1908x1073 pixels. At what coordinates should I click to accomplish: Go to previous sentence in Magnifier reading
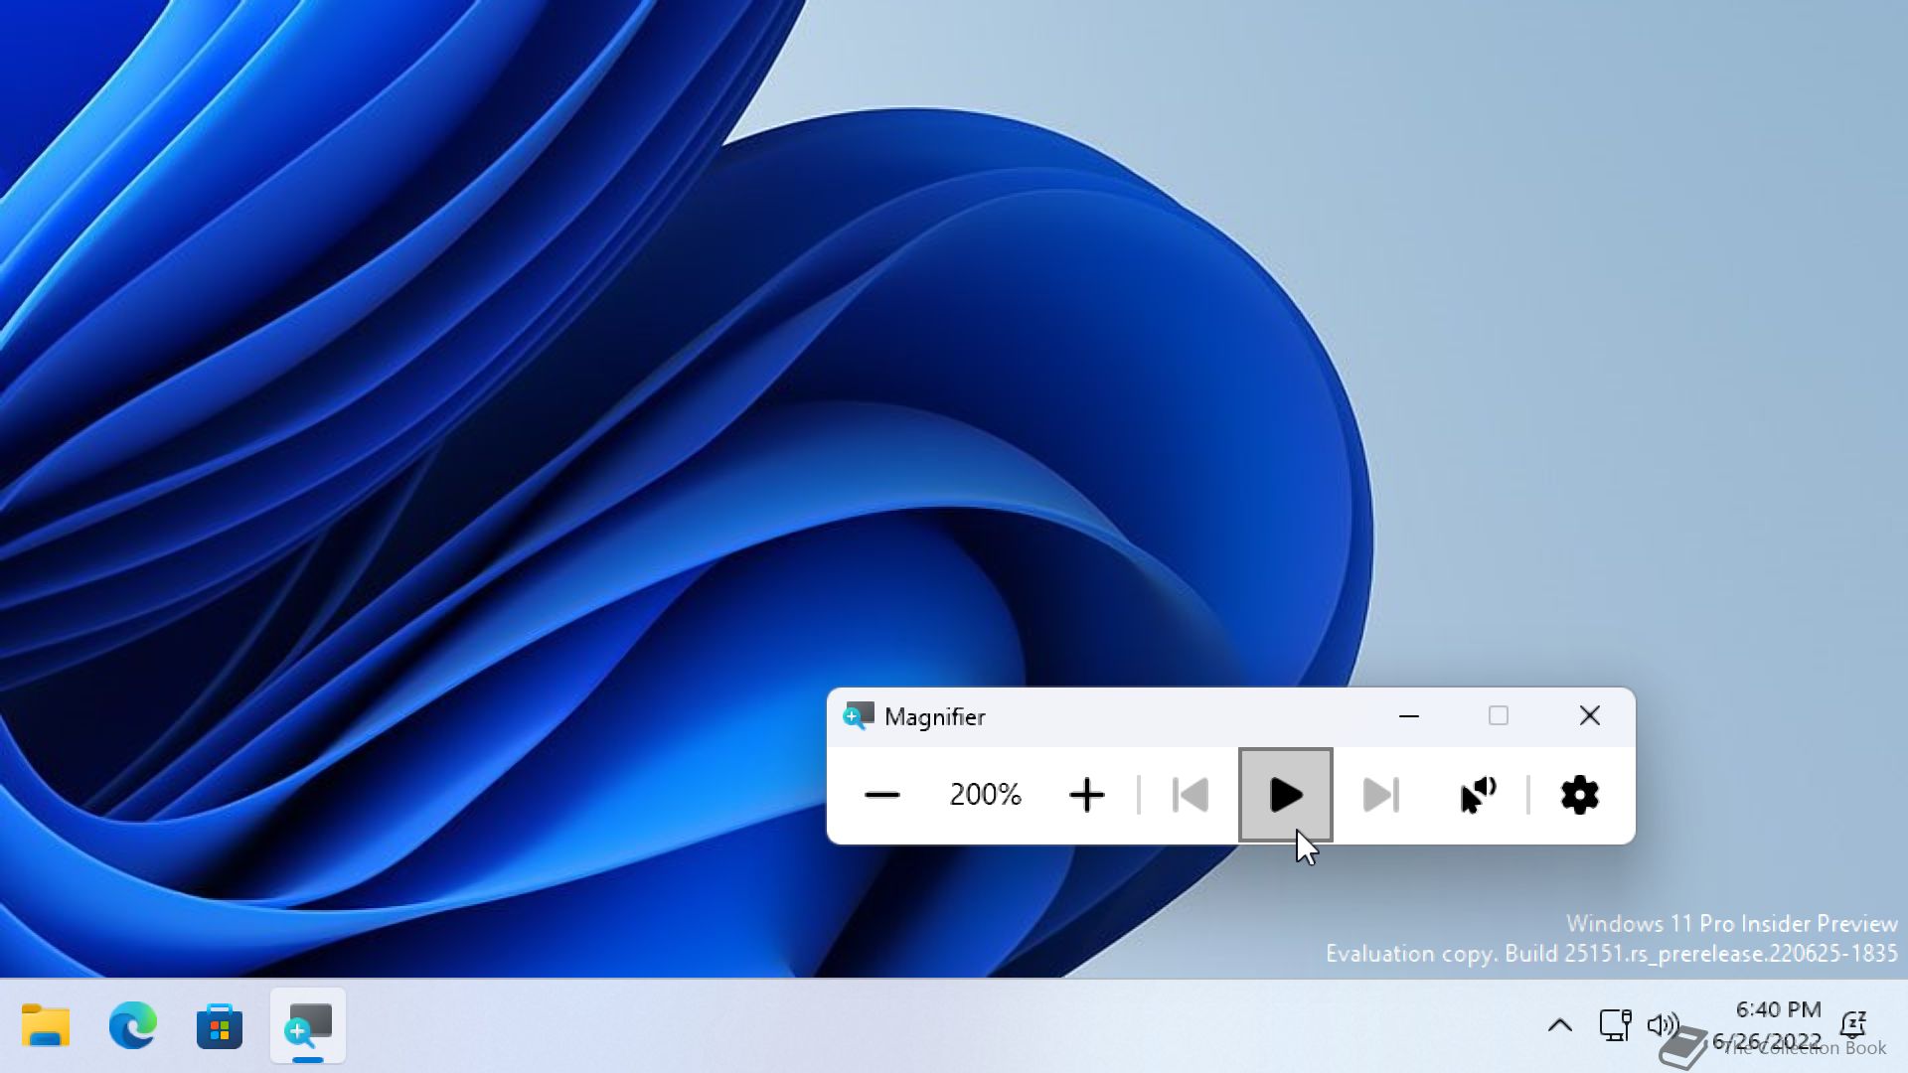click(1191, 795)
